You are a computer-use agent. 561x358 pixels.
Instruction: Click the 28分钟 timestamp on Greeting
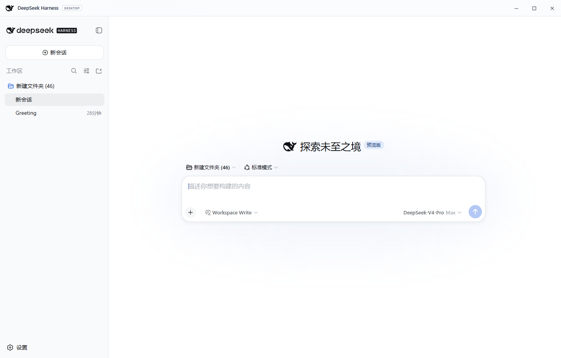coord(94,113)
